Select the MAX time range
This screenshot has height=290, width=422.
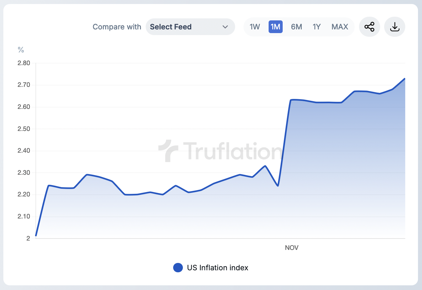pos(340,27)
